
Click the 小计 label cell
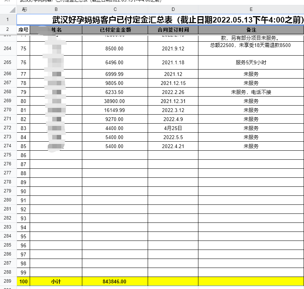(x=56, y=281)
